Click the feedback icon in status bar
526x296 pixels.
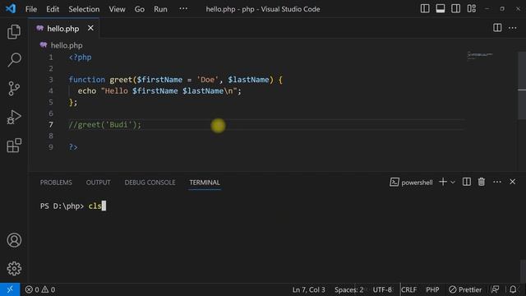pyautogui.click(x=495, y=289)
